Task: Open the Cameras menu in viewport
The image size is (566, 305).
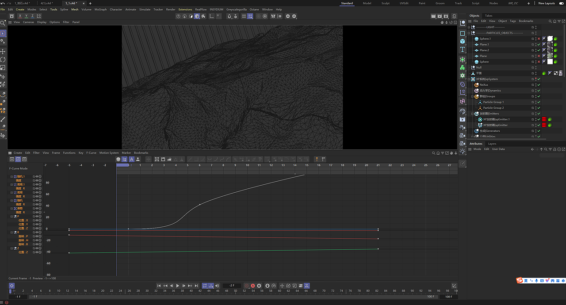Action: coord(28,22)
